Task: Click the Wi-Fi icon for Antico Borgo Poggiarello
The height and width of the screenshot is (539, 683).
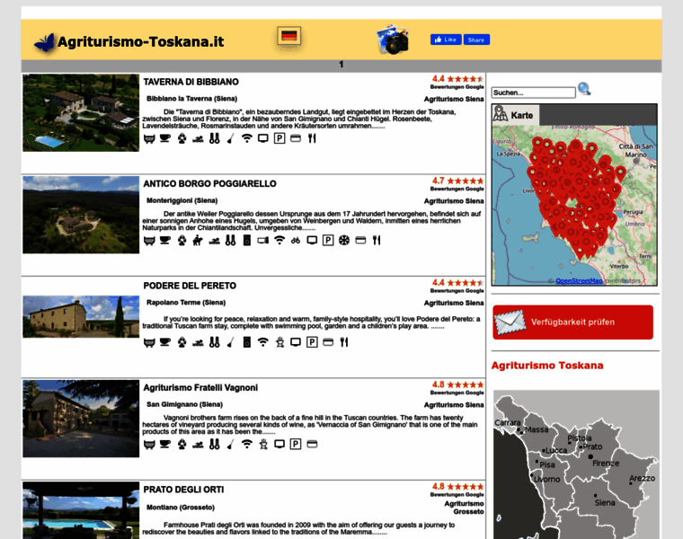Action: [x=279, y=241]
